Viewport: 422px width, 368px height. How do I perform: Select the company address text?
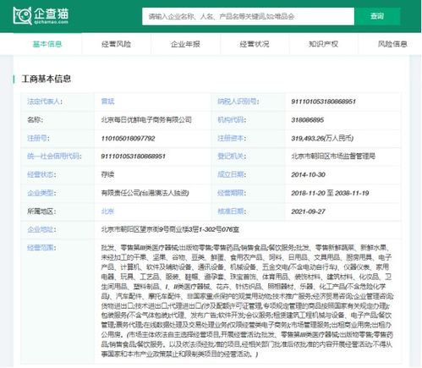pyautogui.click(x=170, y=229)
